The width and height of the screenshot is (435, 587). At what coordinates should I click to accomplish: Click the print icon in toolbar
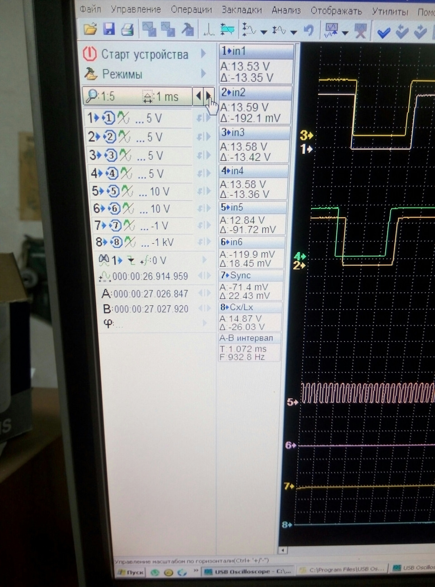pos(128,30)
